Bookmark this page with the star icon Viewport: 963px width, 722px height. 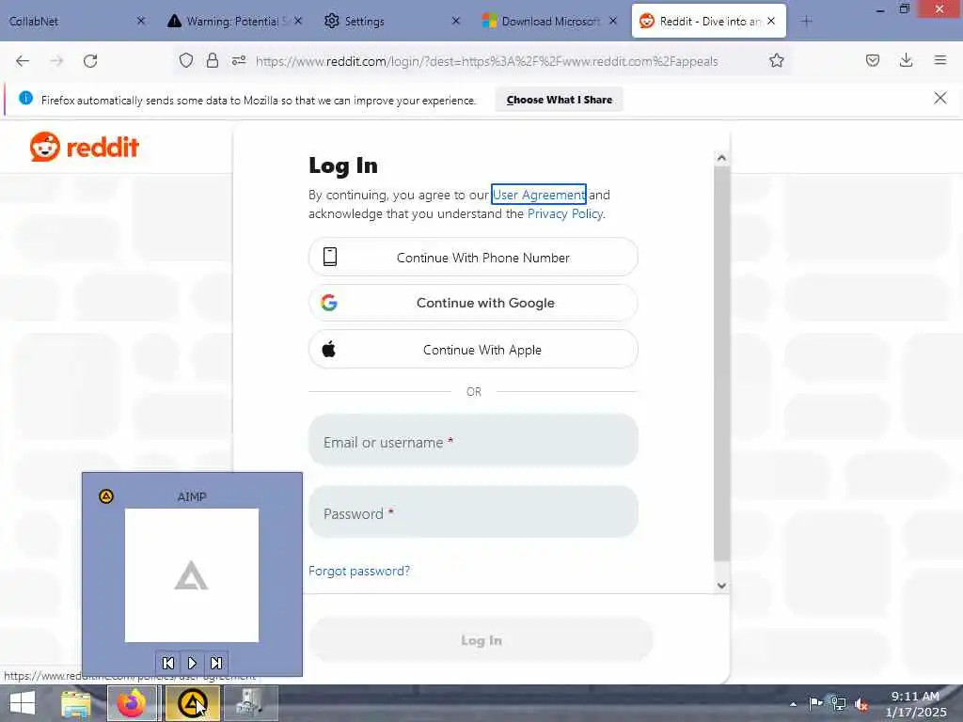point(776,60)
